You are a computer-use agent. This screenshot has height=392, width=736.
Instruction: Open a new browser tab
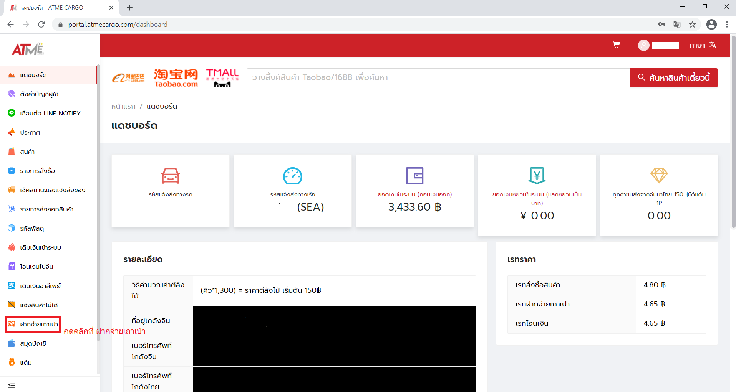pos(130,8)
